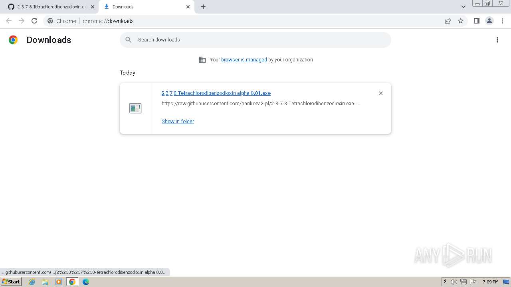Screen dimensions: 511x287
Task: Open Windows Media Player from the taskbar
Action: pyautogui.click(x=59, y=282)
